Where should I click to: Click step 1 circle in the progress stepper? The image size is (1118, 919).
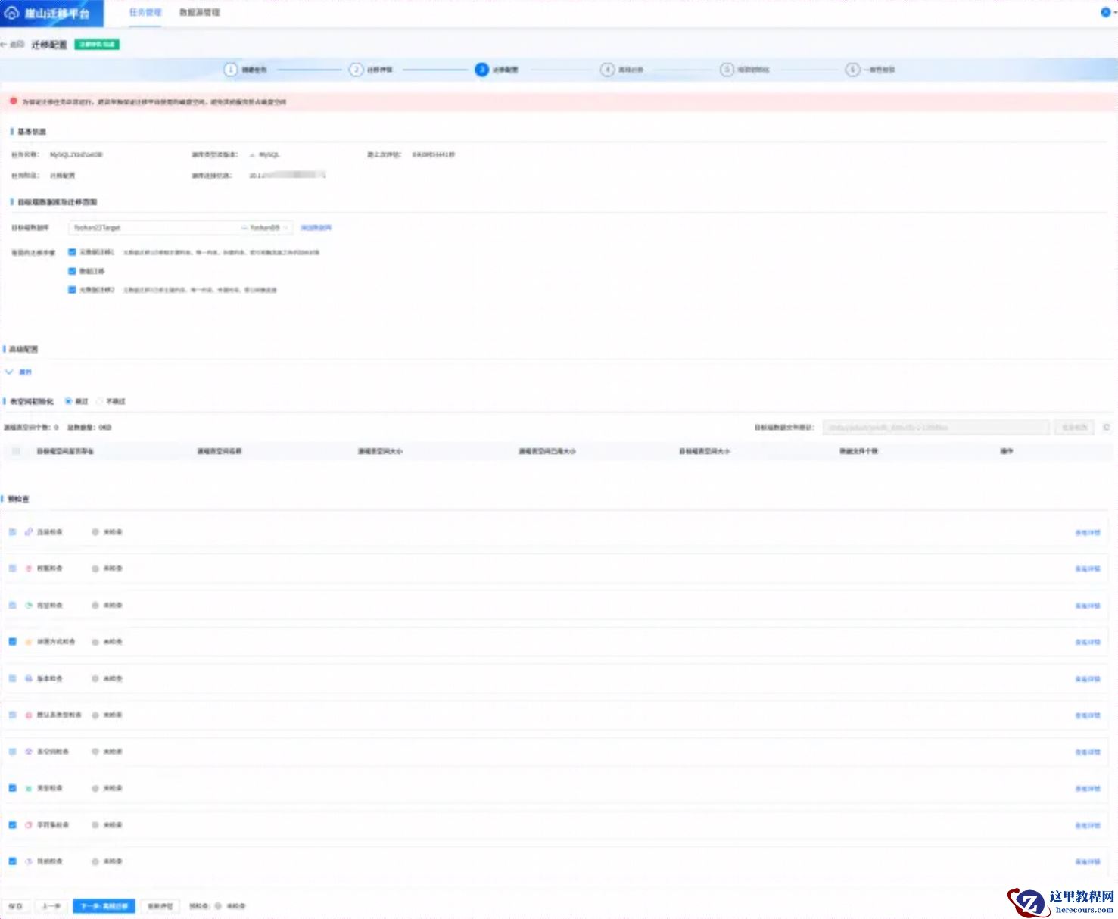(x=231, y=70)
